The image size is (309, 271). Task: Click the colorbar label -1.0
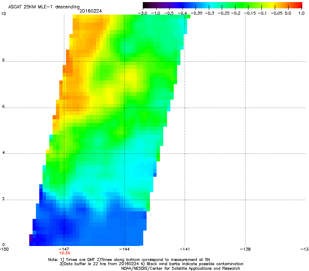coord(155,13)
